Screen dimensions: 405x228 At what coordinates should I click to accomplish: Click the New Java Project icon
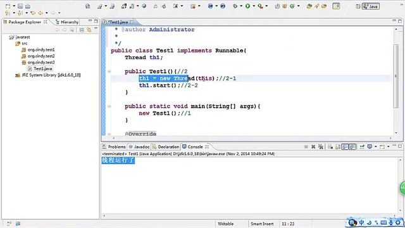click(277, 6)
